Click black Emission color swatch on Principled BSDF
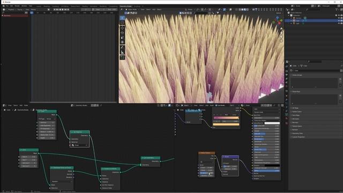This screenshot has width=343, height=193. 272,165
